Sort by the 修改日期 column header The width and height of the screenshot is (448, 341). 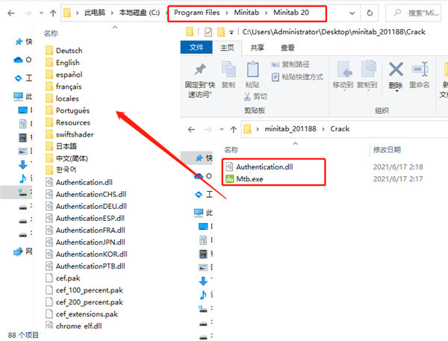click(x=387, y=150)
